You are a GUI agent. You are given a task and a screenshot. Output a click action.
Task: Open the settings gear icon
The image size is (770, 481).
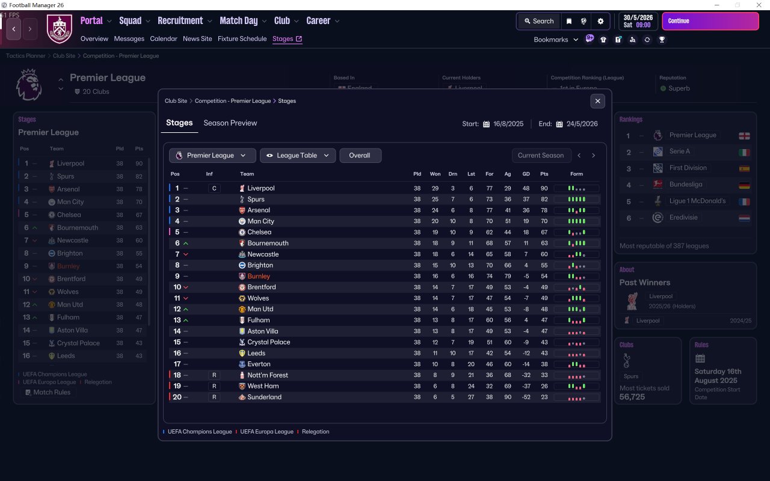pos(600,21)
